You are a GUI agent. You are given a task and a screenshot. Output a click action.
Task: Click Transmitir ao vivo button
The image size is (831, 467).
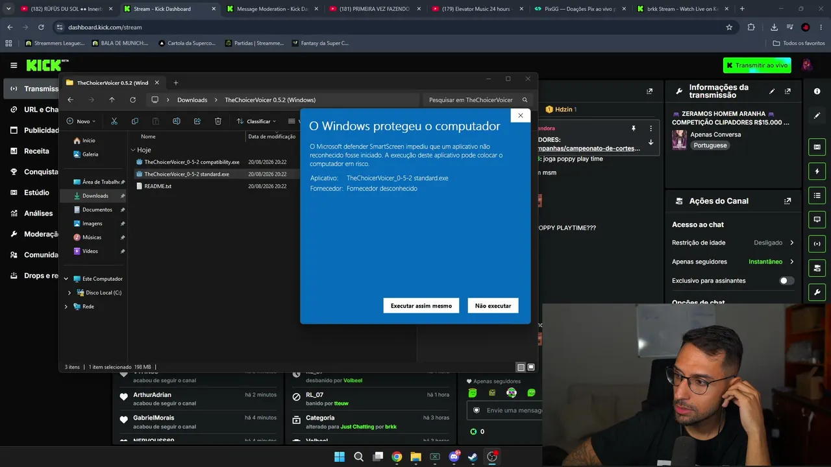757,65
